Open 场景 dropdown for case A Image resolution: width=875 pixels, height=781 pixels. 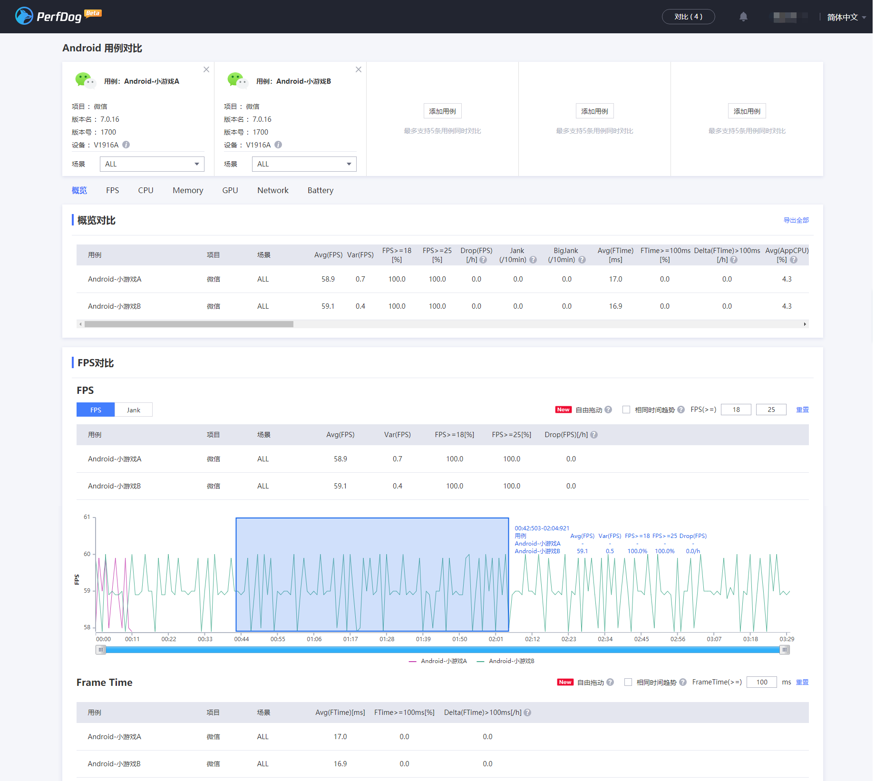(x=152, y=164)
